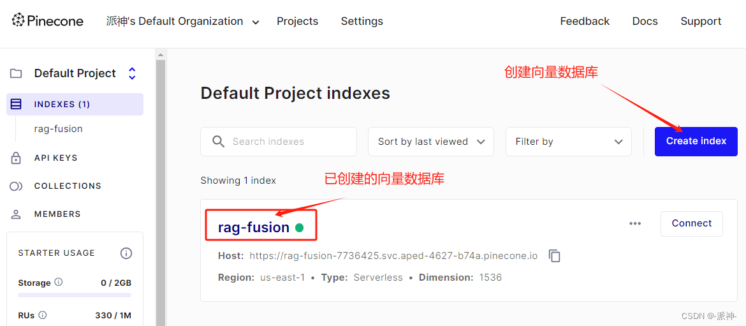
Task: Click the API keys lock icon
Action: tap(16, 158)
